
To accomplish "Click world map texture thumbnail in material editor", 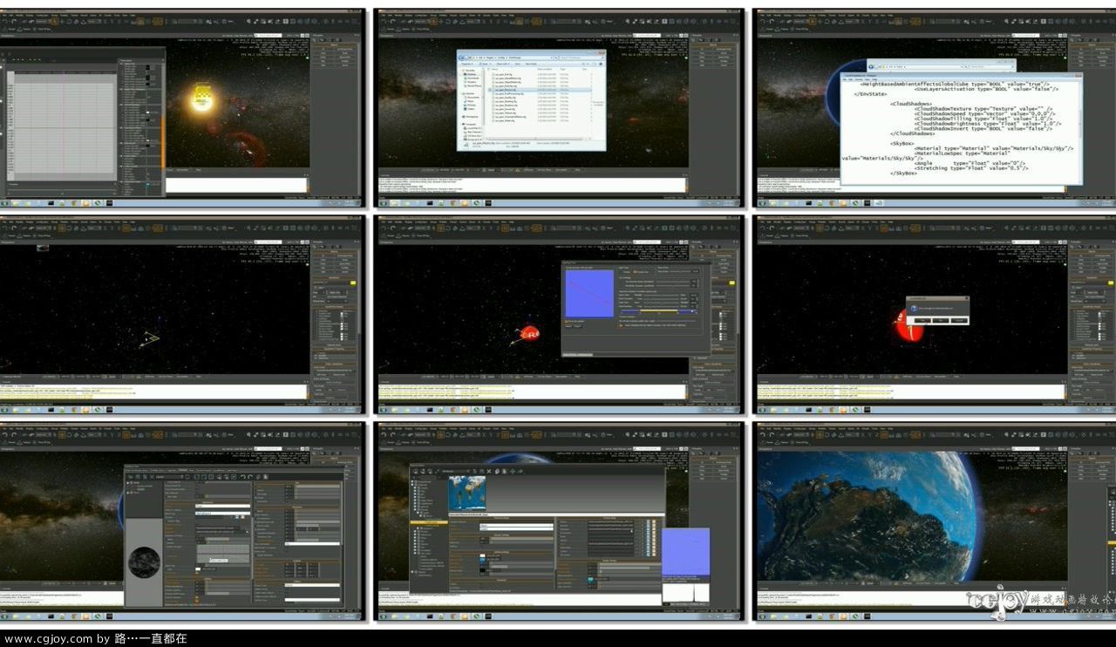I will tap(466, 494).
